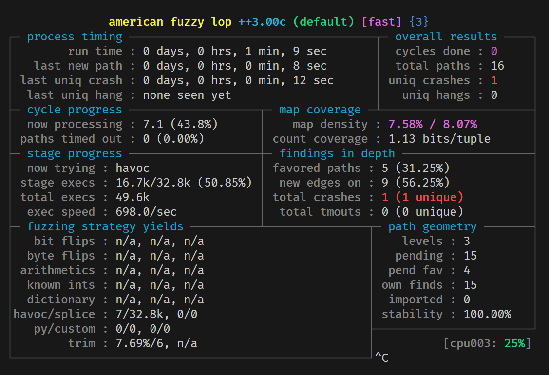Click the trim yields value line

point(156,343)
